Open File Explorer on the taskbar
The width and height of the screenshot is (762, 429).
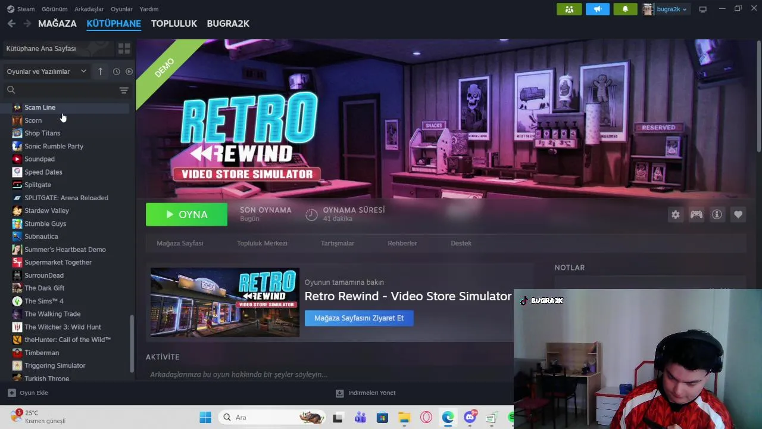point(404,417)
